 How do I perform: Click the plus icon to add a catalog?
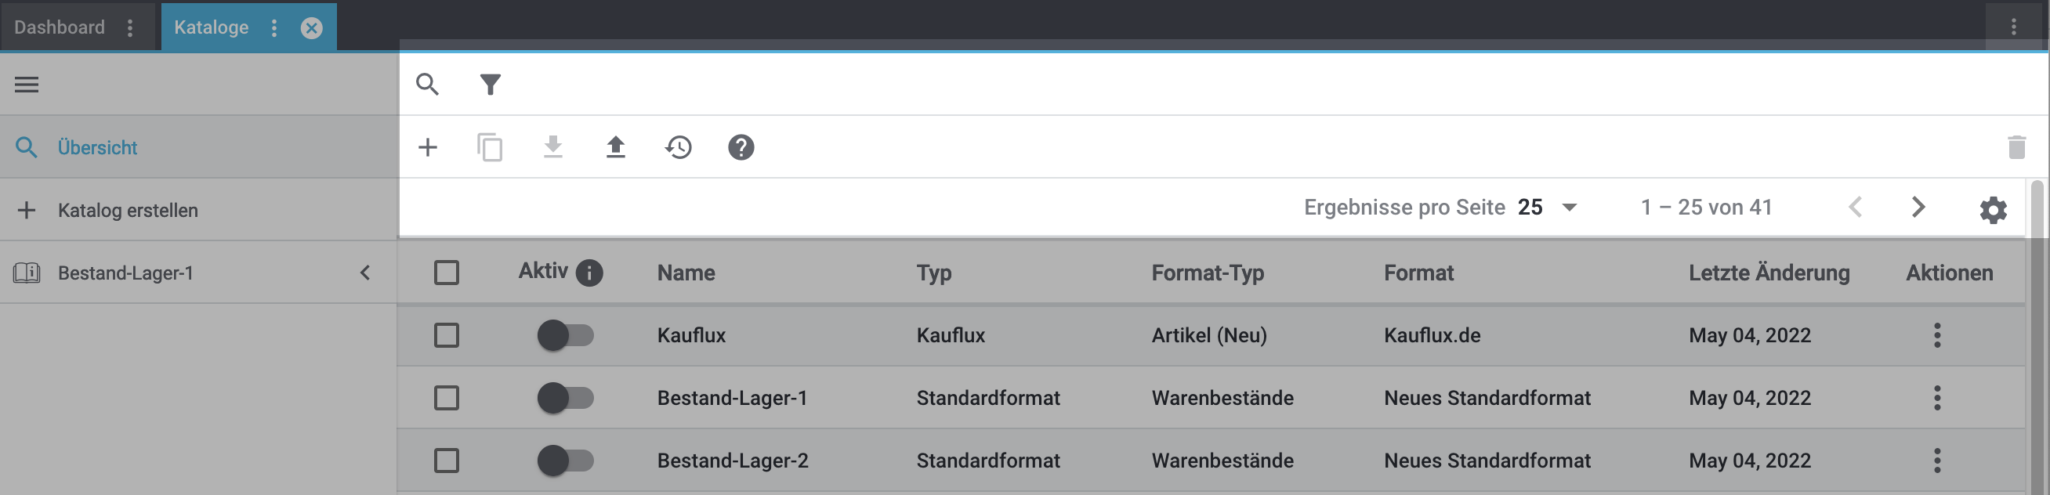point(427,147)
